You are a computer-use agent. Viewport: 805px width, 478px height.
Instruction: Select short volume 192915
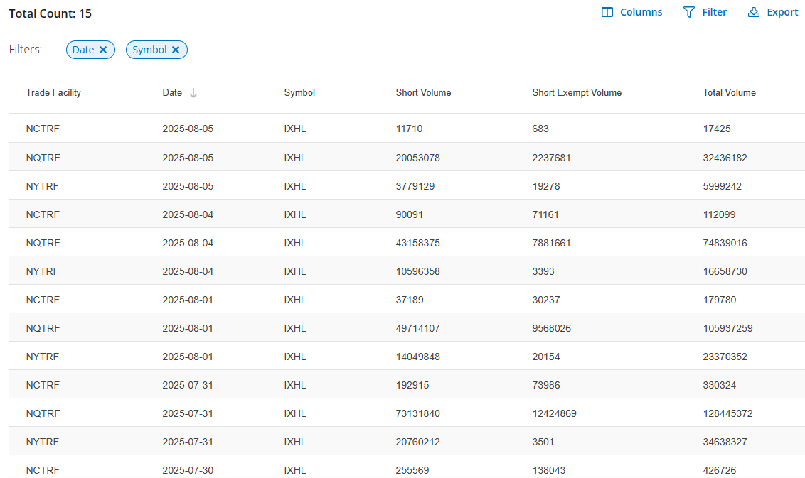pyautogui.click(x=412, y=385)
